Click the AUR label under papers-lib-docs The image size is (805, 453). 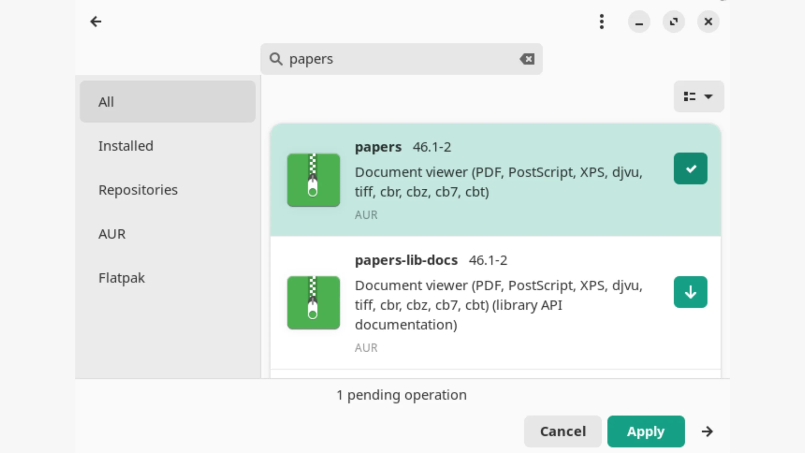[366, 348]
